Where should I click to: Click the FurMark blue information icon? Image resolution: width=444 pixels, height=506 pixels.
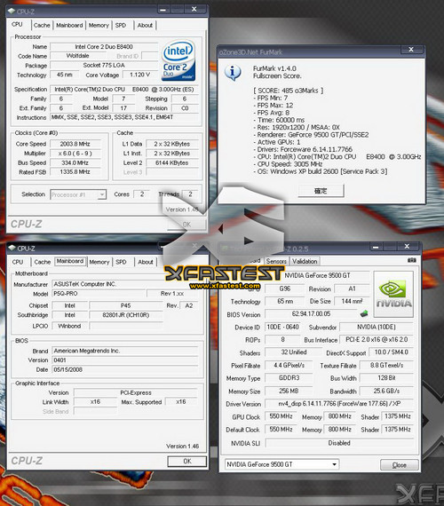(x=233, y=73)
